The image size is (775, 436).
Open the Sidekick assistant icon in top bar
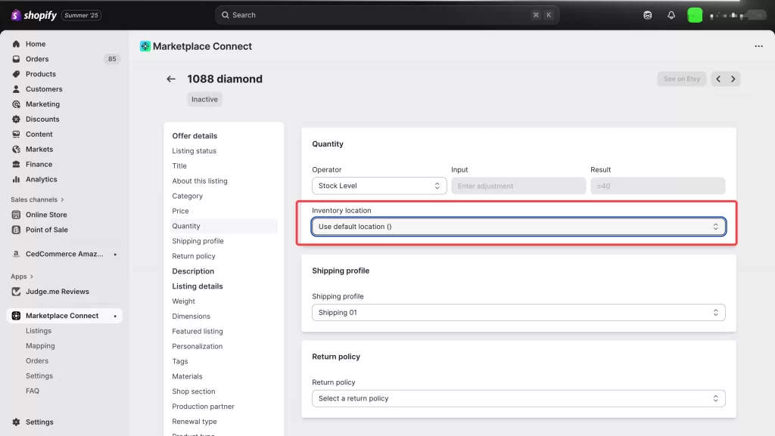(x=648, y=15)
